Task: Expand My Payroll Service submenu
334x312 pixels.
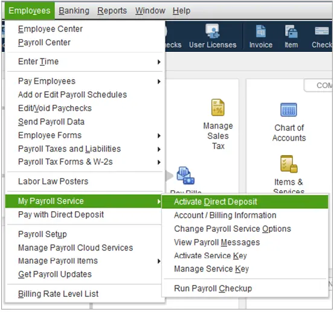Action: point(83,201)
